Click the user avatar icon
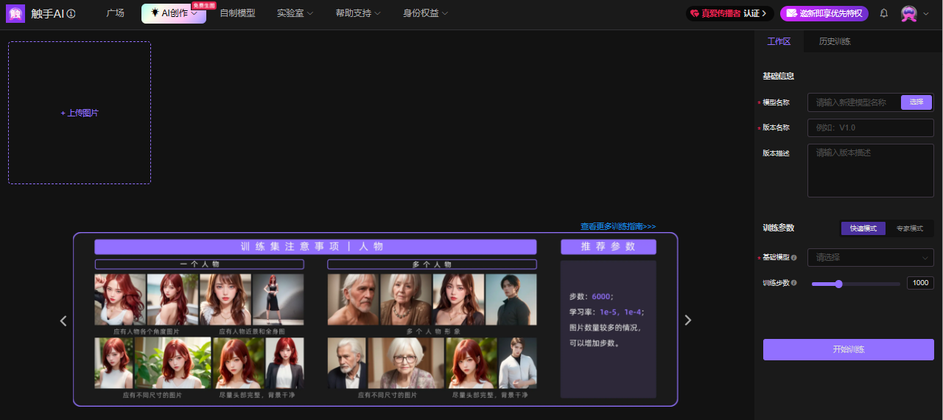Viewport: 943px width, 420px height. 909,13
